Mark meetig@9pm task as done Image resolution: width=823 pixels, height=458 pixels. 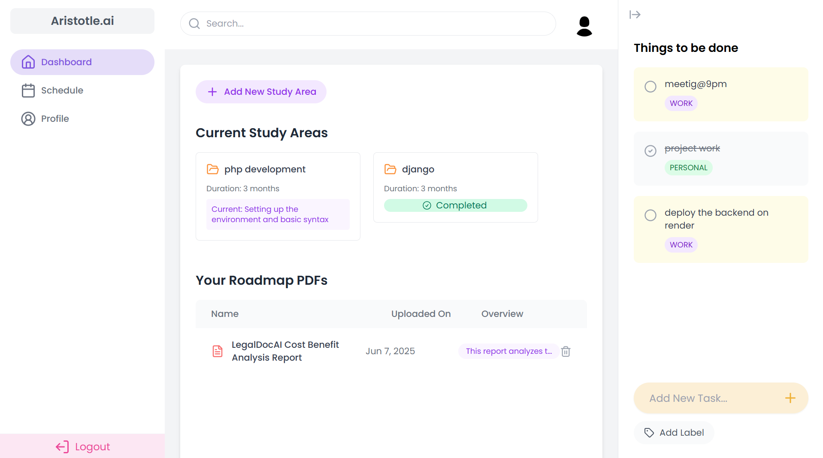point(650,87)
